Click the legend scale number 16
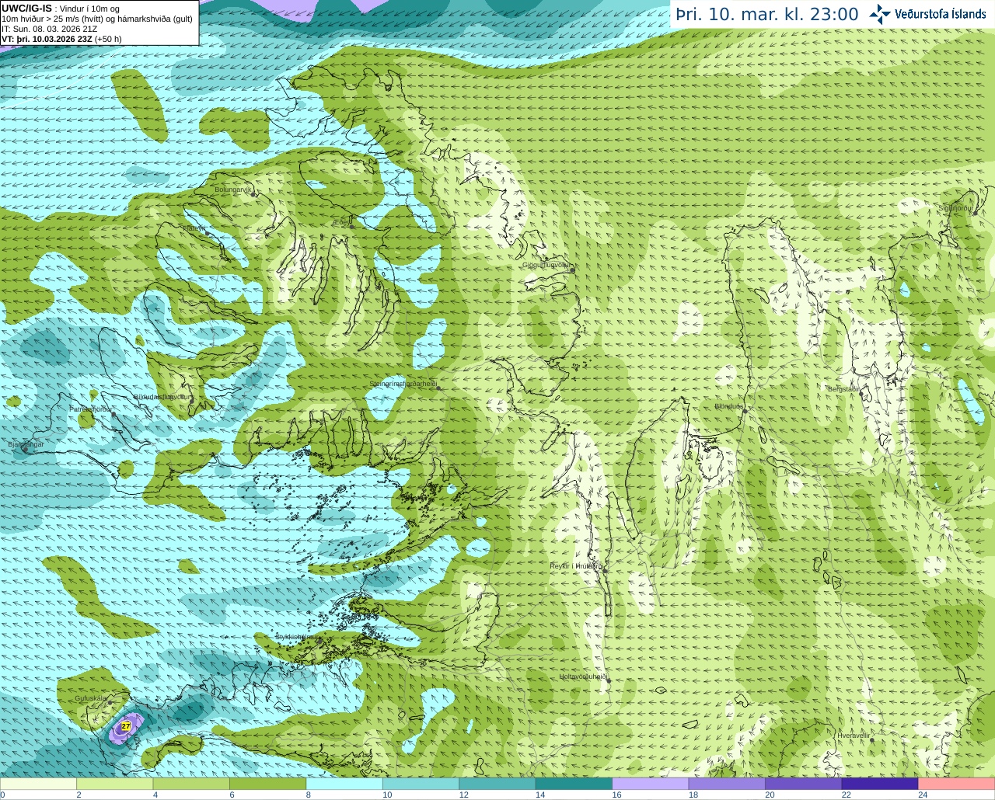Image resolution: width=995 pixels, height=800 pixels. 616,795
